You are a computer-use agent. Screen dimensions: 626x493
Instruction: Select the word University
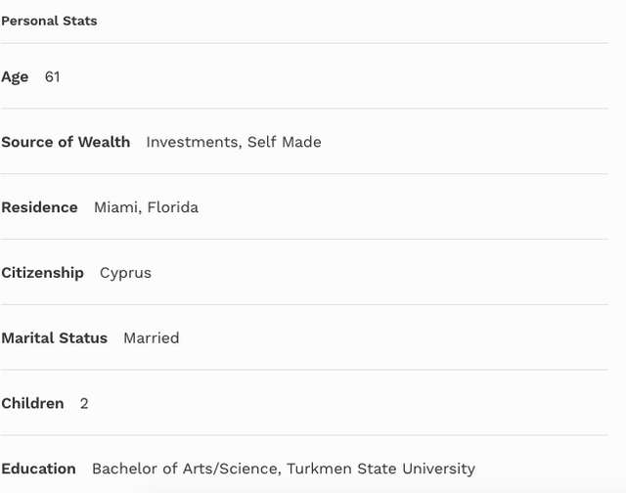tap(437, 469)
